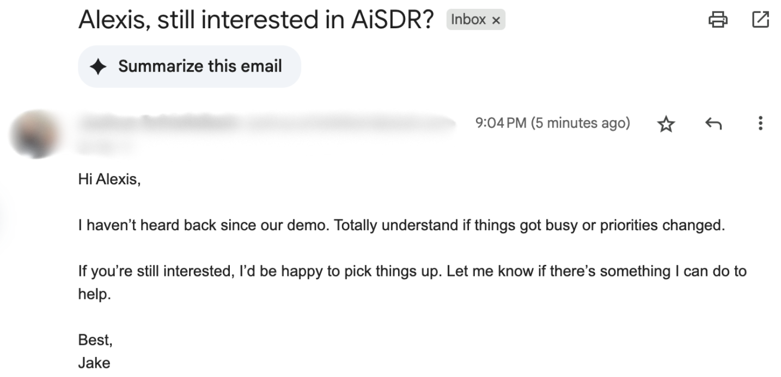Click the "If you're still interested" paragraph
781x377 pixels.
412,271
